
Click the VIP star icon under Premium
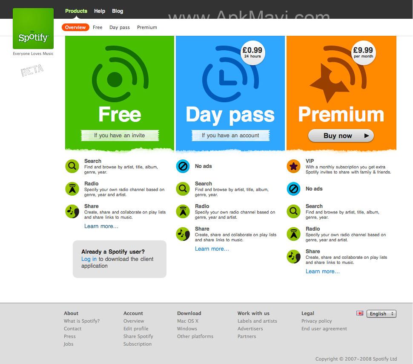(x=293, y=166)
